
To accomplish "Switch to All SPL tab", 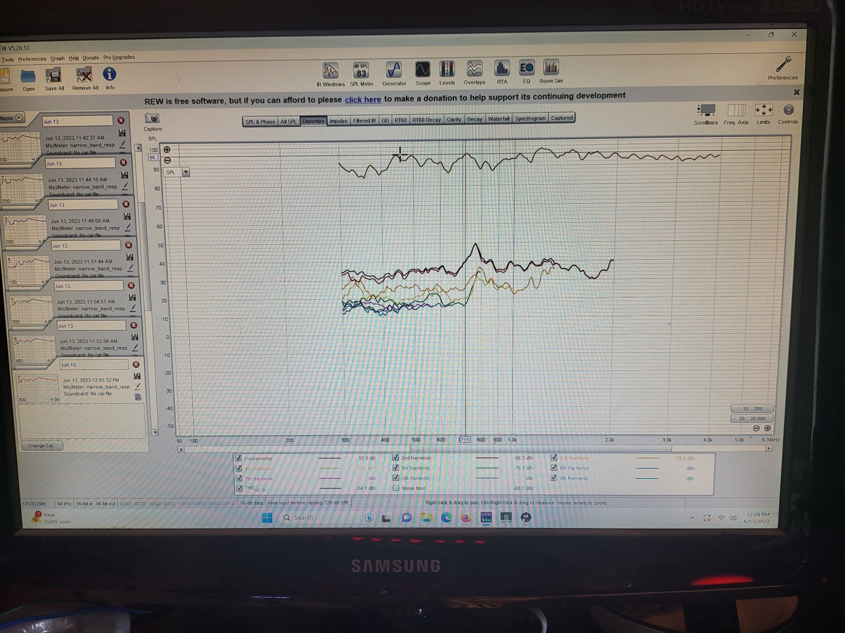I will pyautogui.click(x=288, y=122).
